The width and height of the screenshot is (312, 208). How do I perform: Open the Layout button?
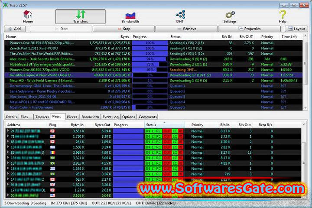pos(296,29)
